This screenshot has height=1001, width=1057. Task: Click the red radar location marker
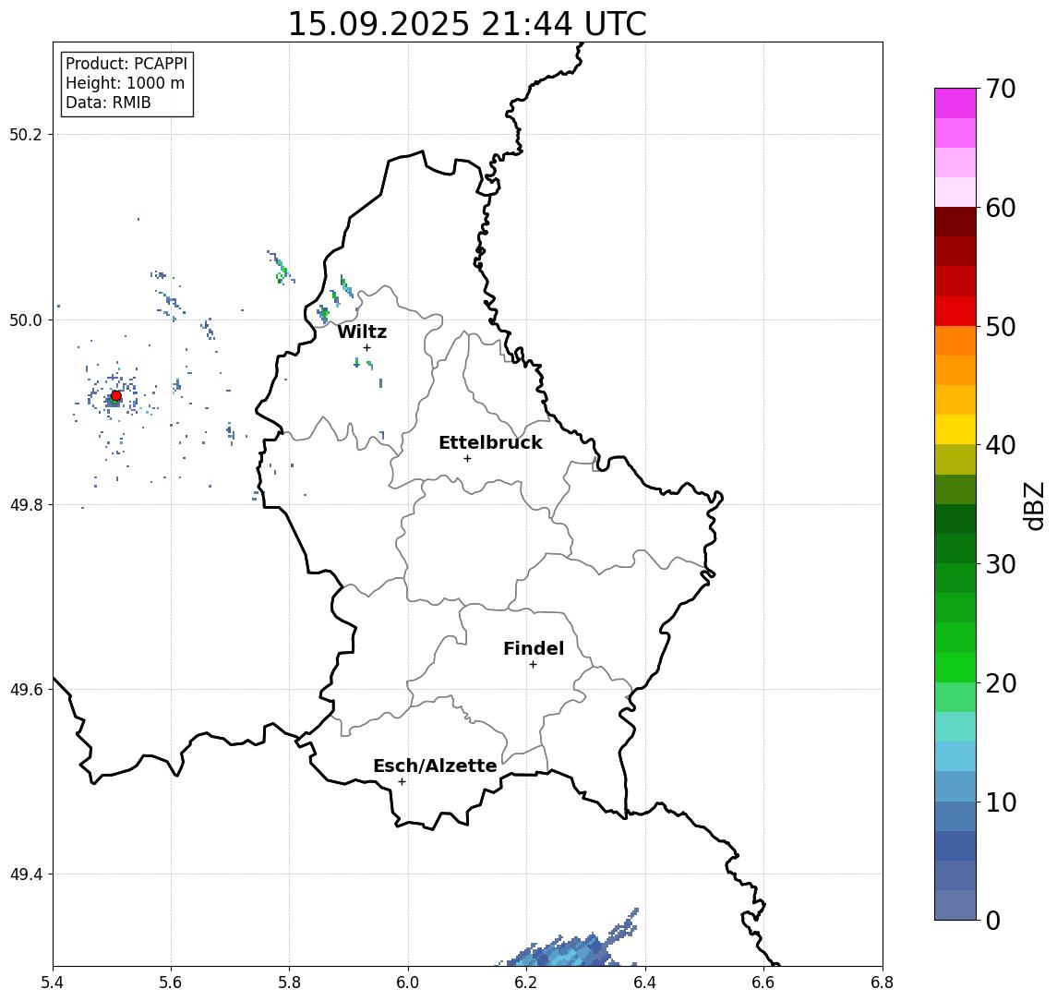pyautogui.click(x=116, y=396)
